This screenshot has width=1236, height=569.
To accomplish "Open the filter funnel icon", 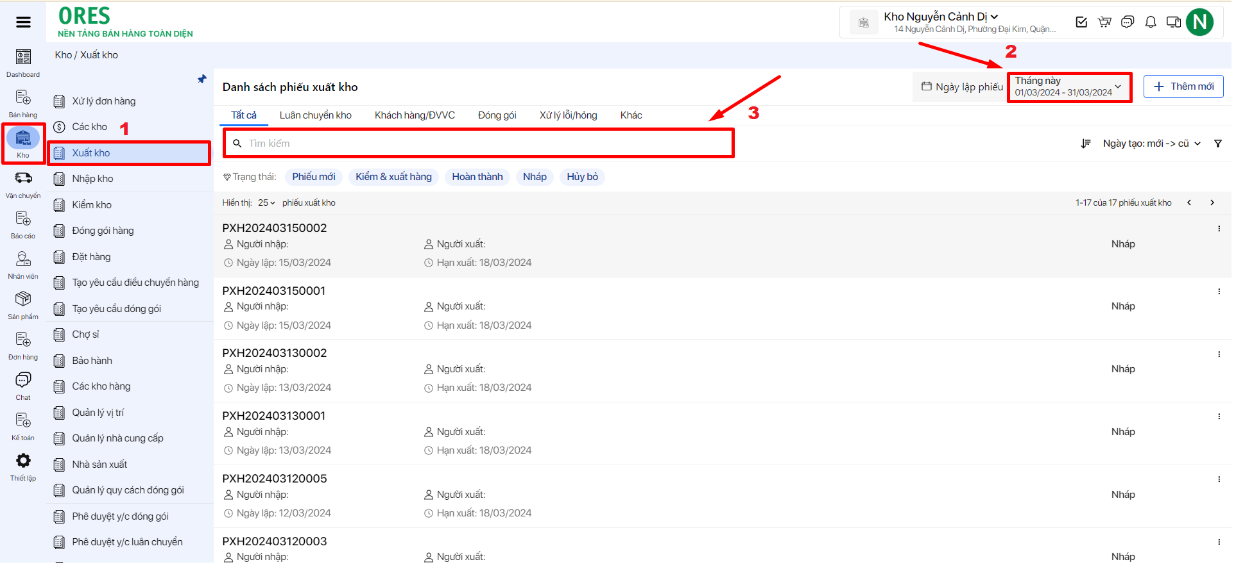I will (x=1217, y=144).
